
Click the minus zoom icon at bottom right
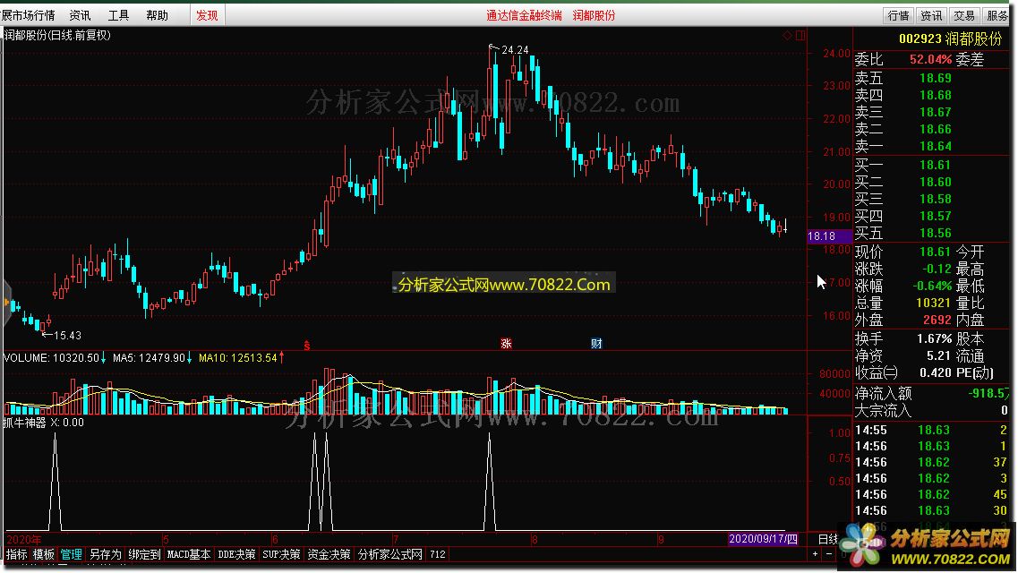(x=829, y=554)
